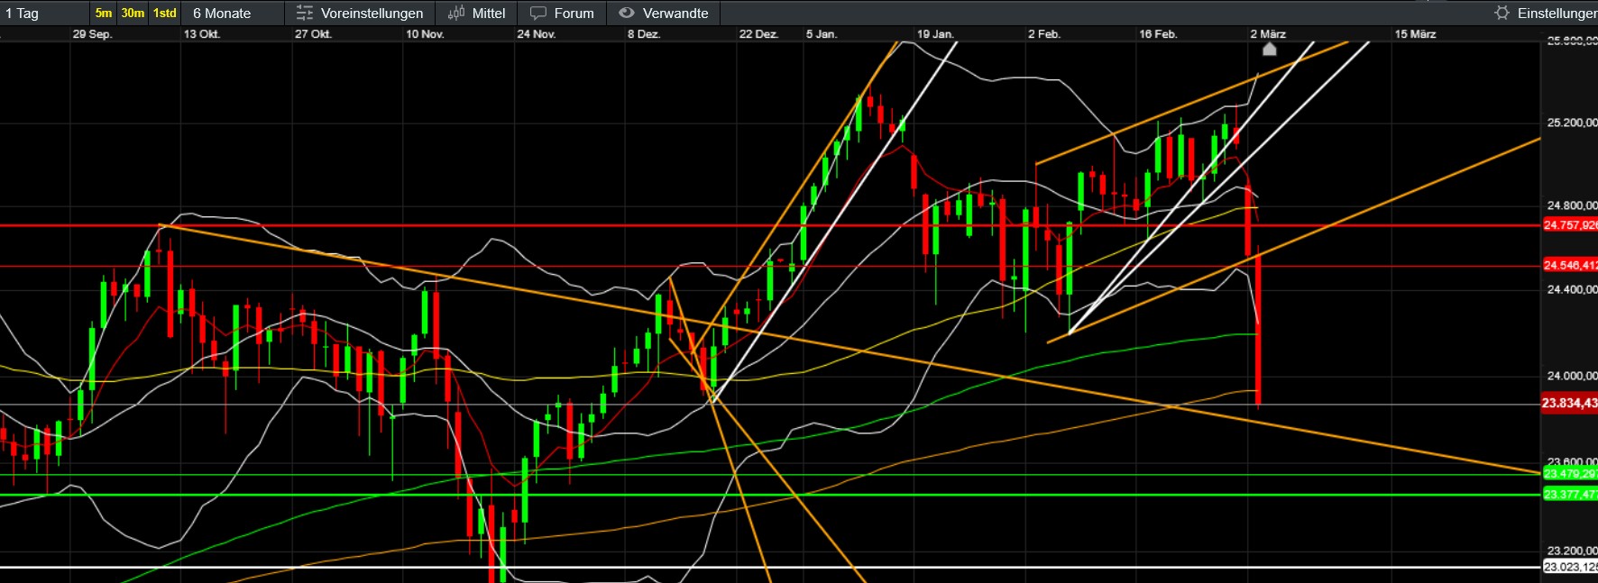Click the current price label 23.834,43
Image resolution: width=1598 pixels, height=583 pixels.
(x=1569, y=404)
